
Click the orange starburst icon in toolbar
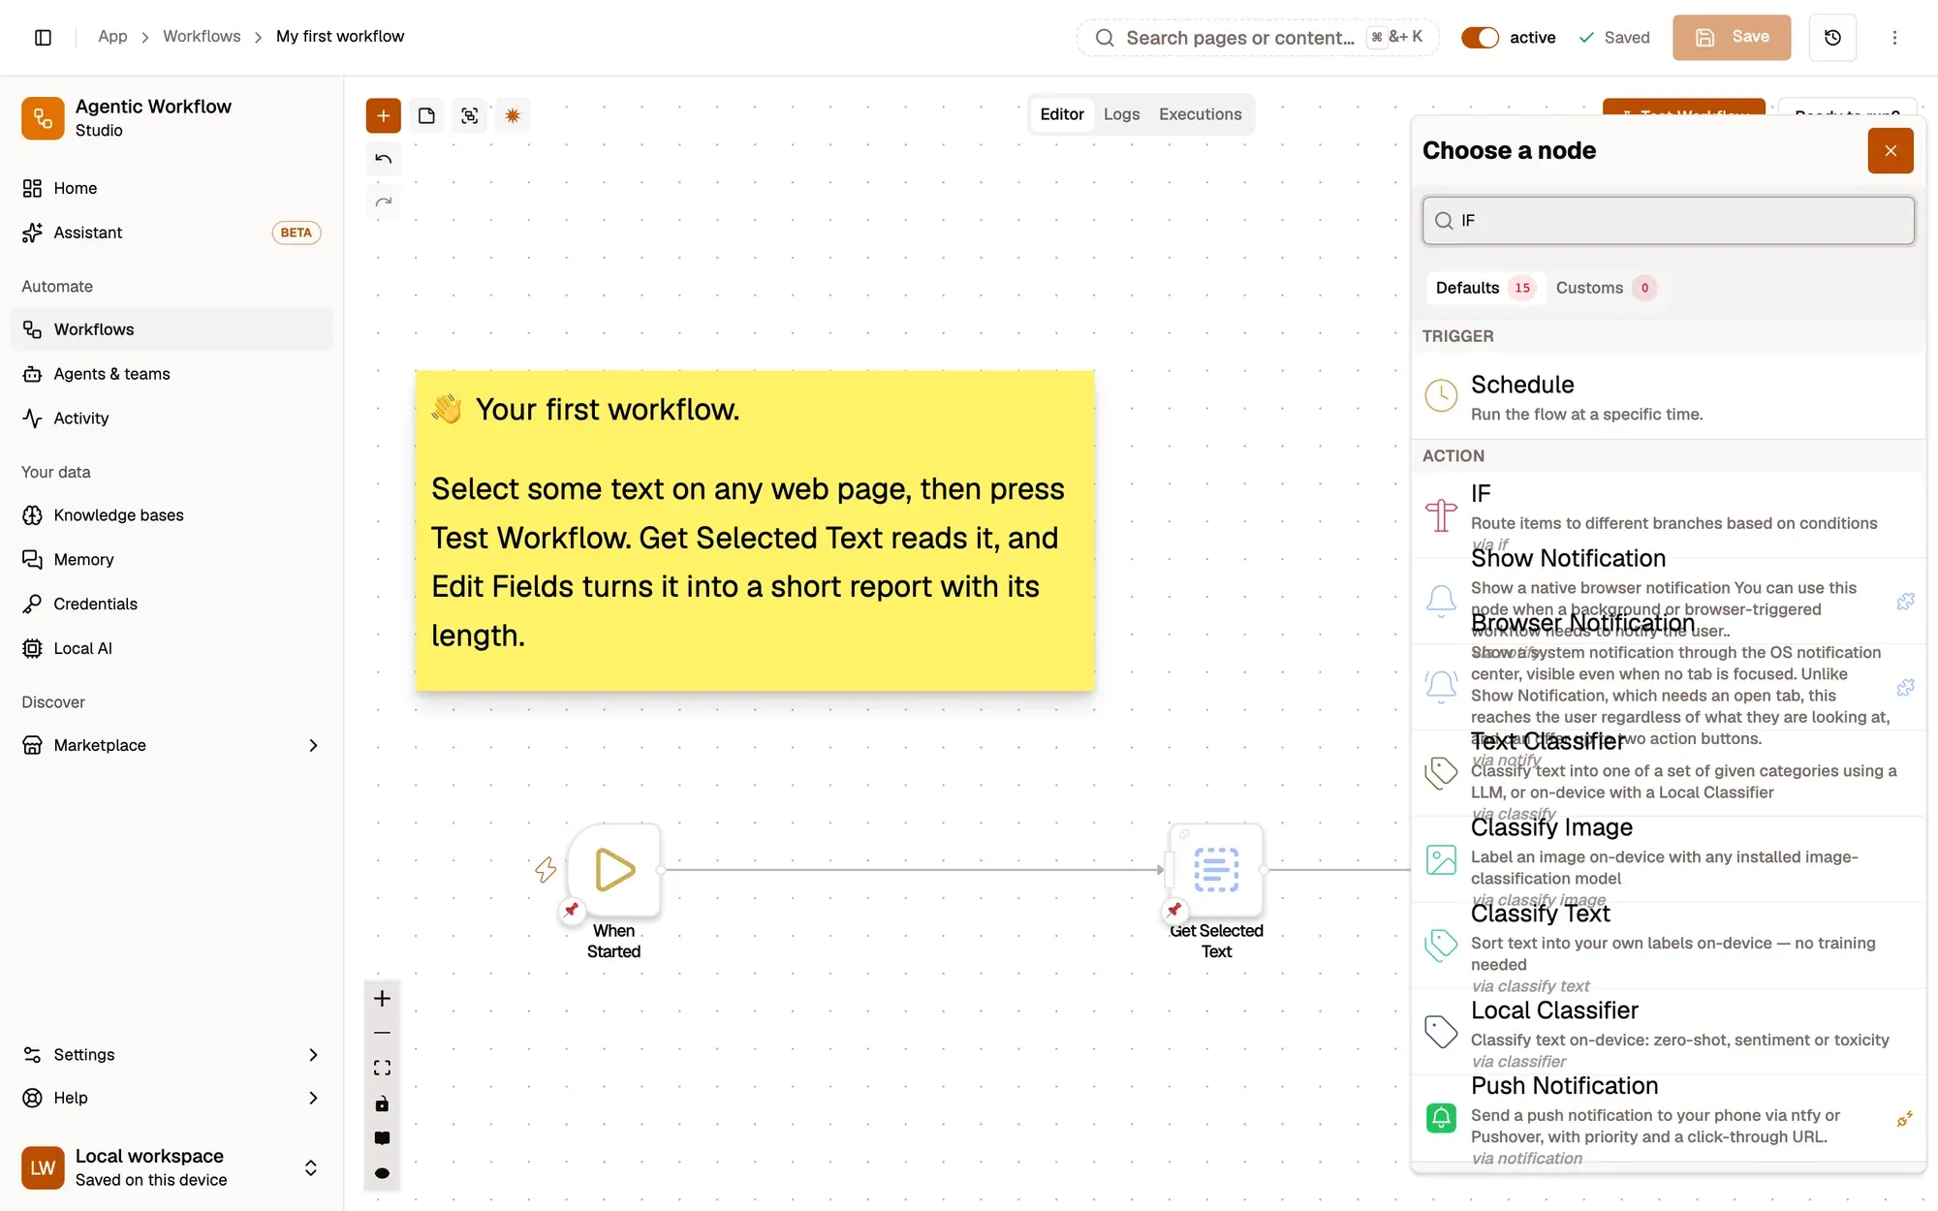click(x=513, y=115)
